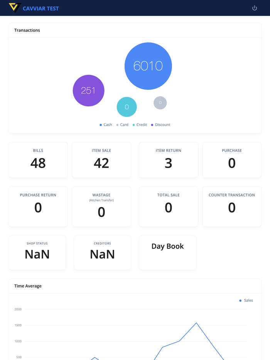Image resolution: width=270 pixels, height=360 pixels.
Task: Click the Cavviar logo icon
Action: [15, 8]
